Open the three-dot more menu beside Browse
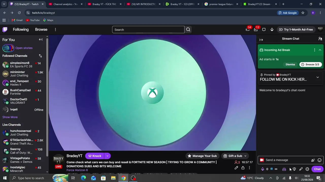 click(x=55, y=30)
